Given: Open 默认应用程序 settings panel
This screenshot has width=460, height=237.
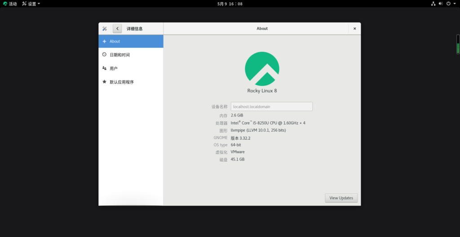Looking at the screenshot, I should pyautogui.click(x=131, y=82).
